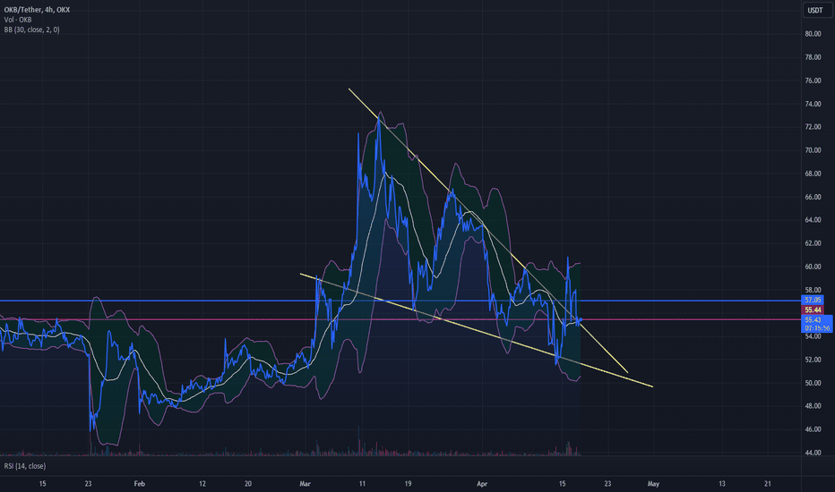Click the red 55.44 price label
Image resolution: width=835 pixels, height=492 pixels.
pos(813,310)
